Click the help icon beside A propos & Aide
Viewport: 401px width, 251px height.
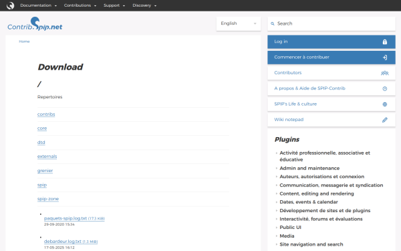(x=385, y=88)
